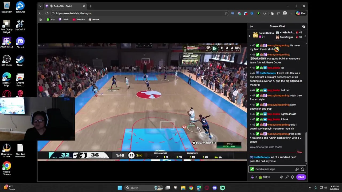Viewport: 342px width, 192px height.
Task: Click the taskbar Search box
Action: pos(144,188)
